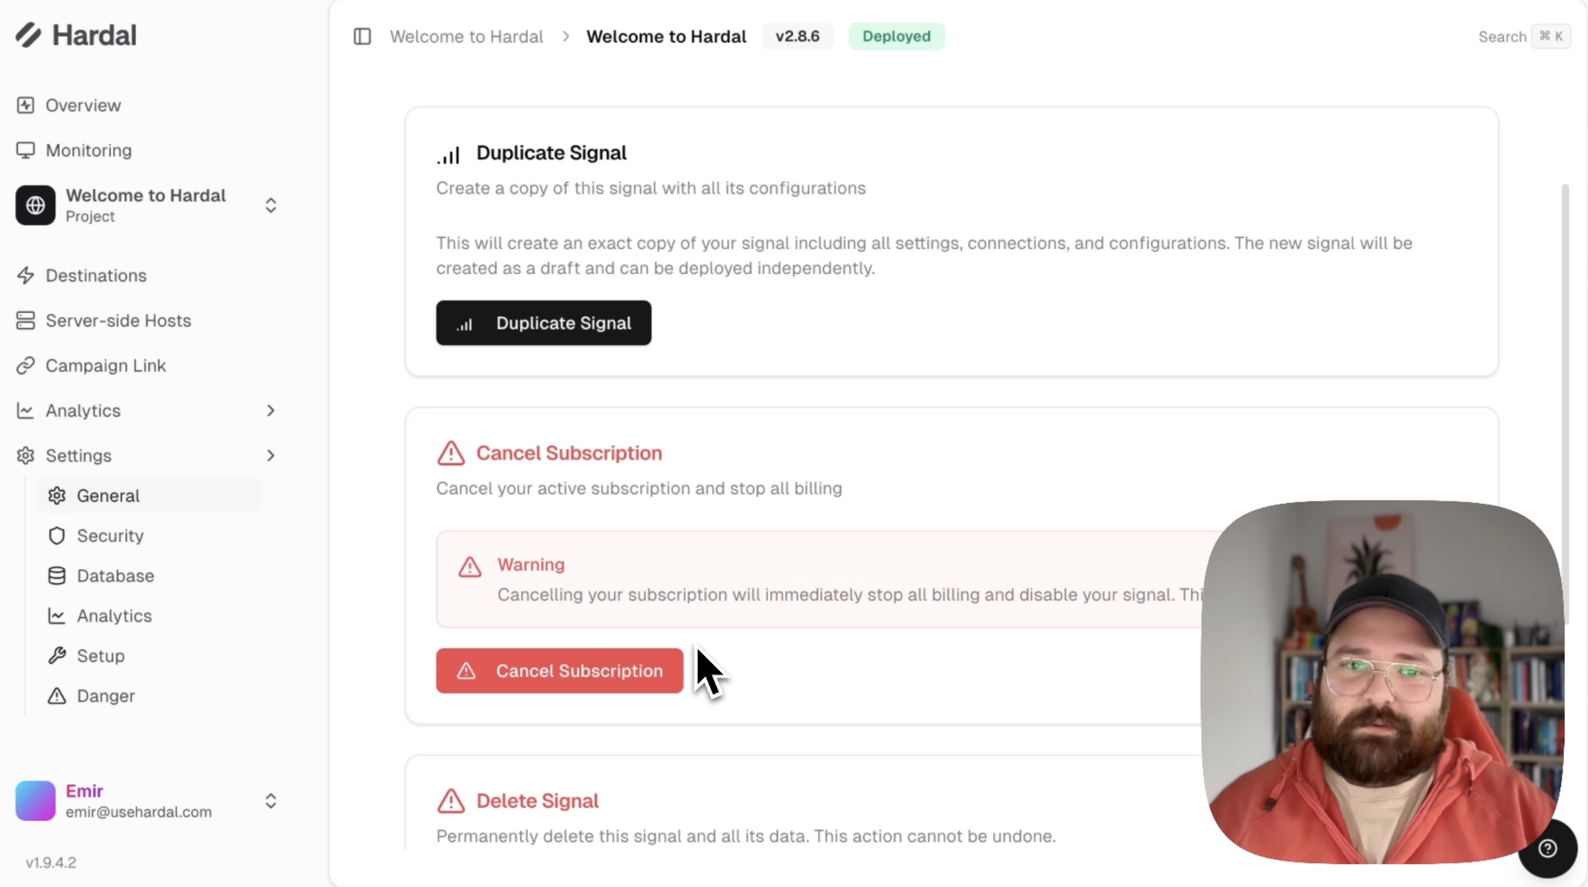Open the Emir account menu chevron

point(271,801)
